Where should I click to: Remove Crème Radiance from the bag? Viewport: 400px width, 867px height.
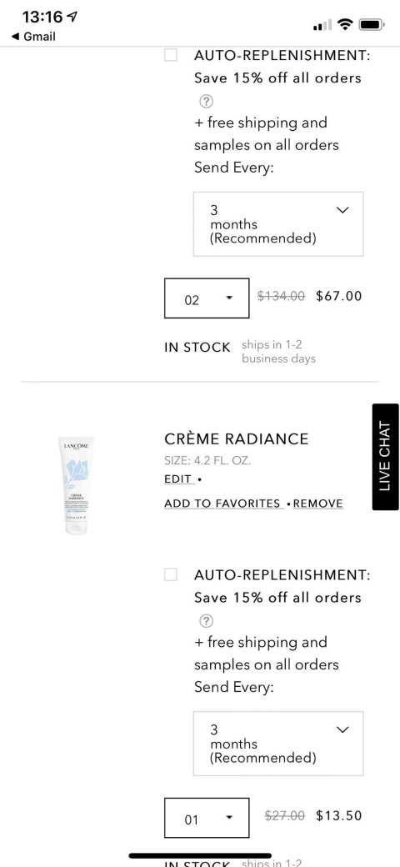coord(318,504)
